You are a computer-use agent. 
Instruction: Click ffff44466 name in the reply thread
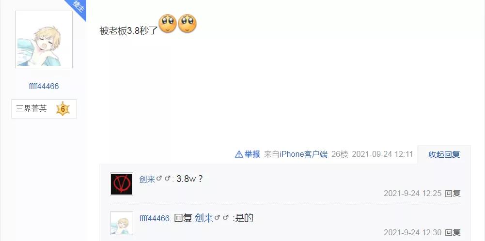tap(155, 218)
